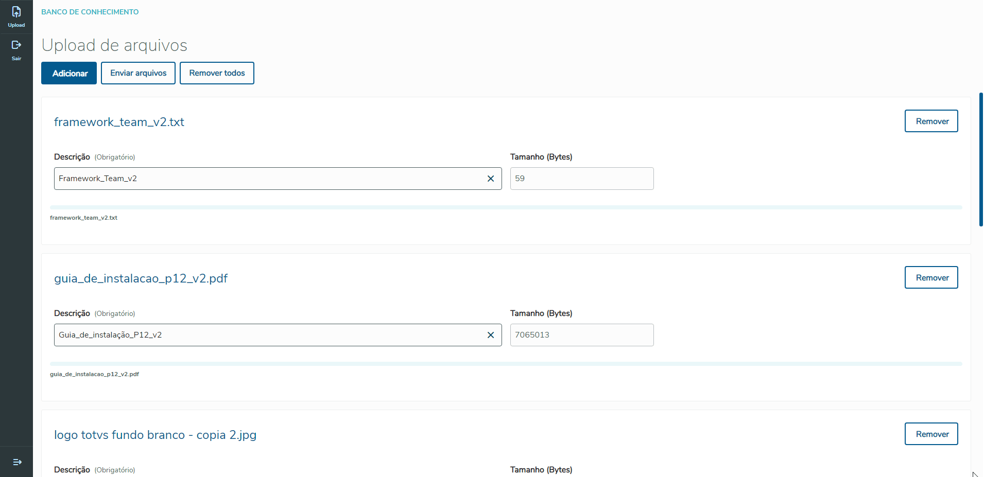Click Remover todos button
984x477 pixels.
[x=217, y=73]
